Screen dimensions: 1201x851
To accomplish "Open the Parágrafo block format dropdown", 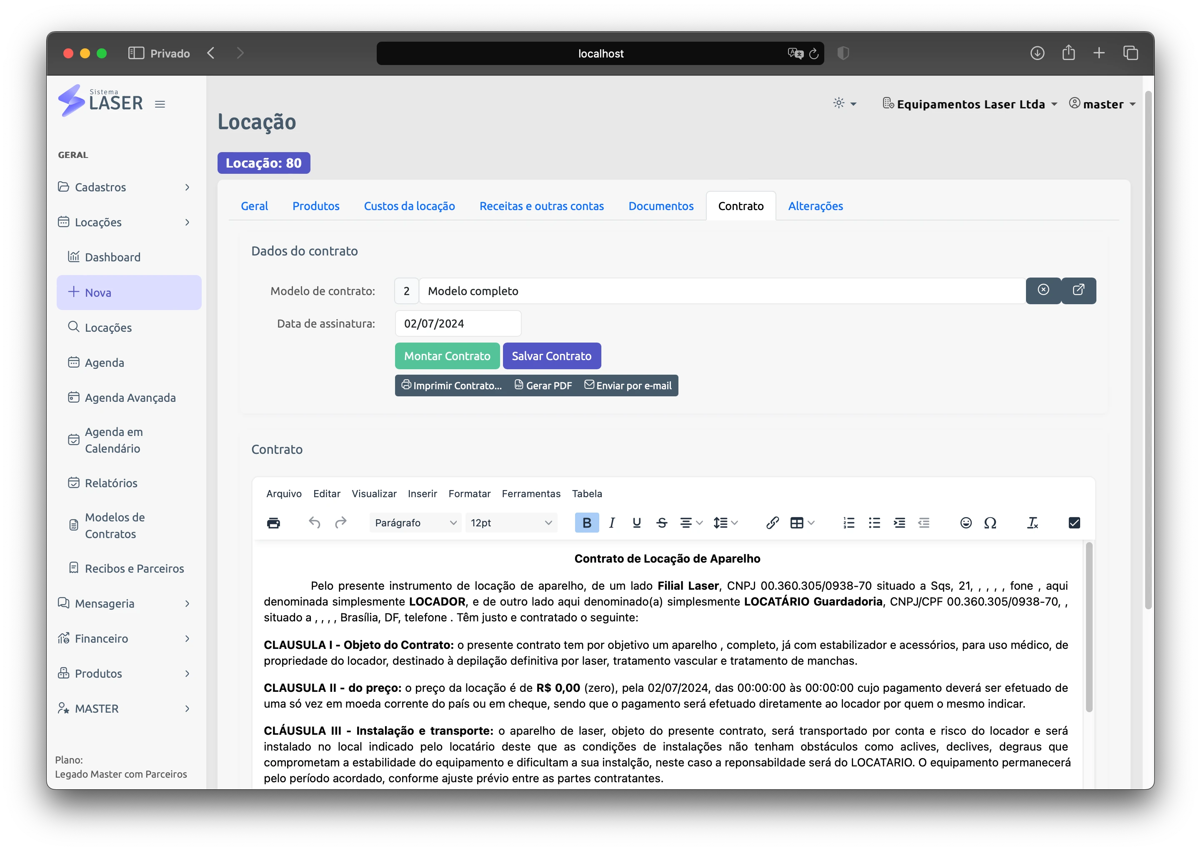I will (415, 523).
